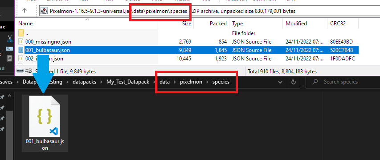Expand the chevron after 'datapacks' breadcrumb
This screenshot has width=380, height=160.
tap(101, 82)
